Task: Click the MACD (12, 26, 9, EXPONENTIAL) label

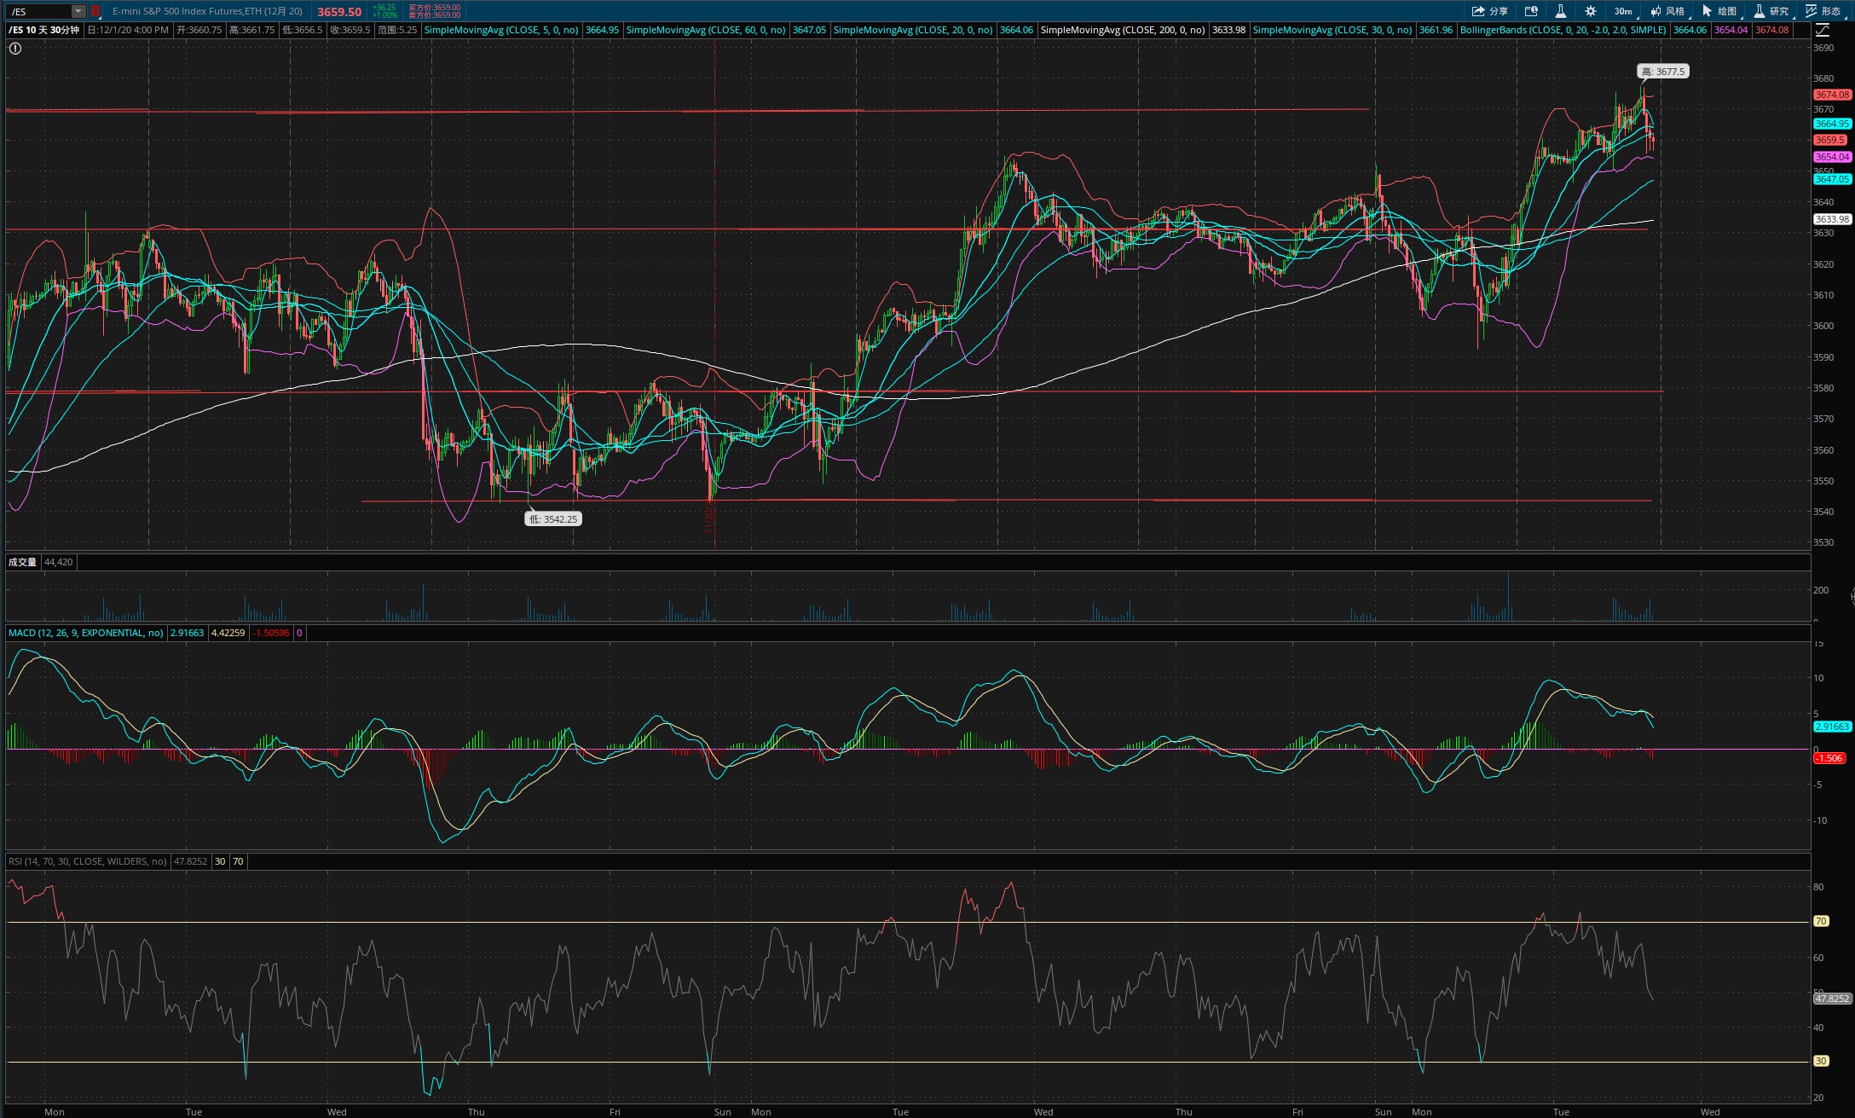Action: pyautogui.click(x=86, y=633)
